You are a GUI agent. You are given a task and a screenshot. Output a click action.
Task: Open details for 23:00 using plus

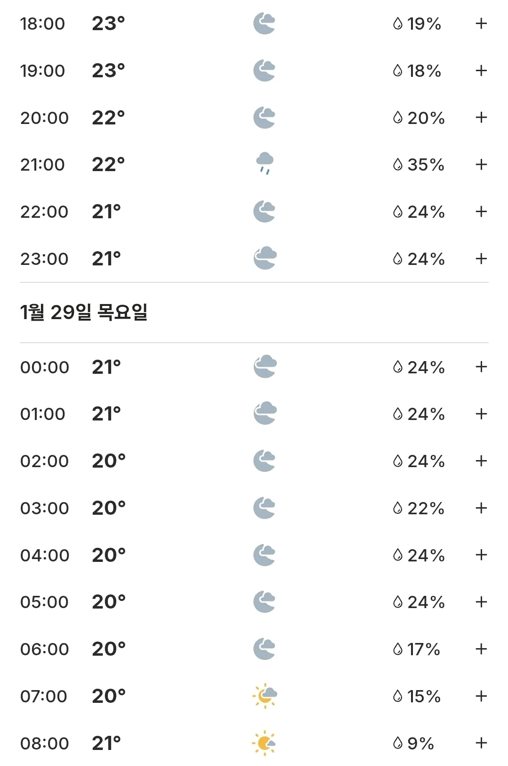pyautogui.click(x=481, y=258)
